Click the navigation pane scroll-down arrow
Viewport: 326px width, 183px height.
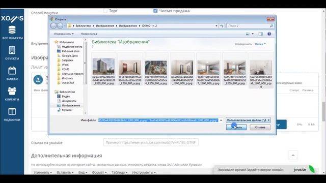point(85,113)
